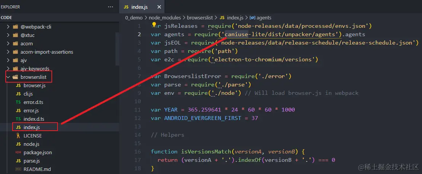Viewport: 422px width, 174px height.
Task: Click the '// Helpers' comment
Action: tap(168, 135)
